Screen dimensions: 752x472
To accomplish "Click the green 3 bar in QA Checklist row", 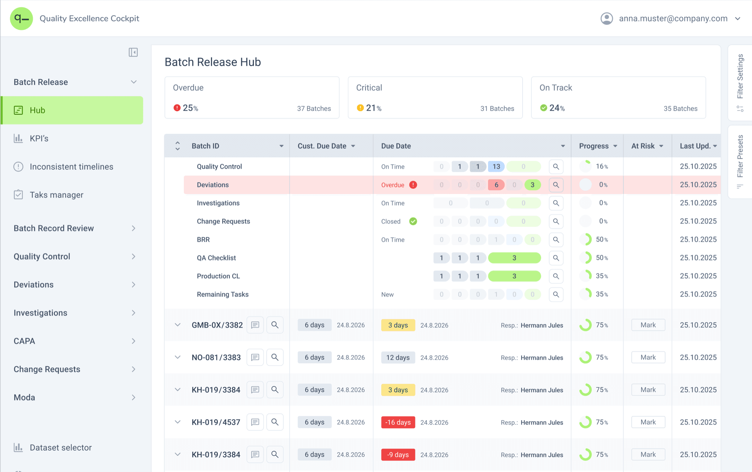I will coord(514,258).
